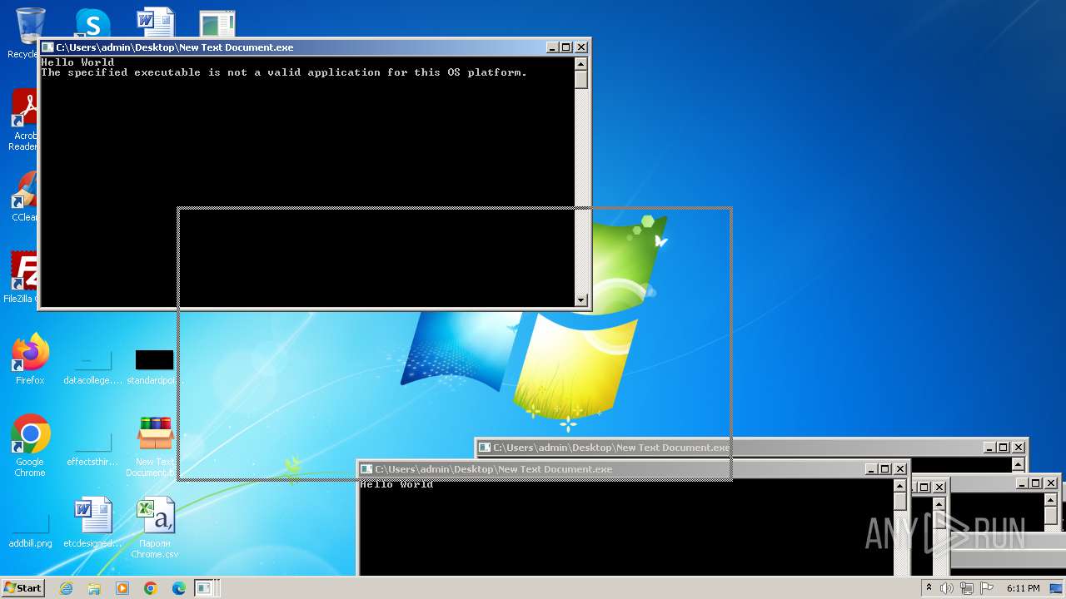Image resolution: width=1066 pixels, height=599 pixels.
Task: Select the Пароли Chrome.csv file icon
Action: [x=155, y=528]
